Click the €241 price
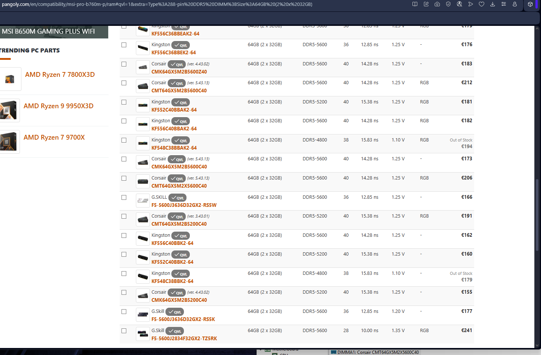The width and height of the screenshot is (541, 355). coord(467,331)
